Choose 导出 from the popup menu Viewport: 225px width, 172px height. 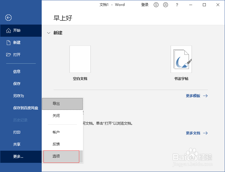point(62,104)
